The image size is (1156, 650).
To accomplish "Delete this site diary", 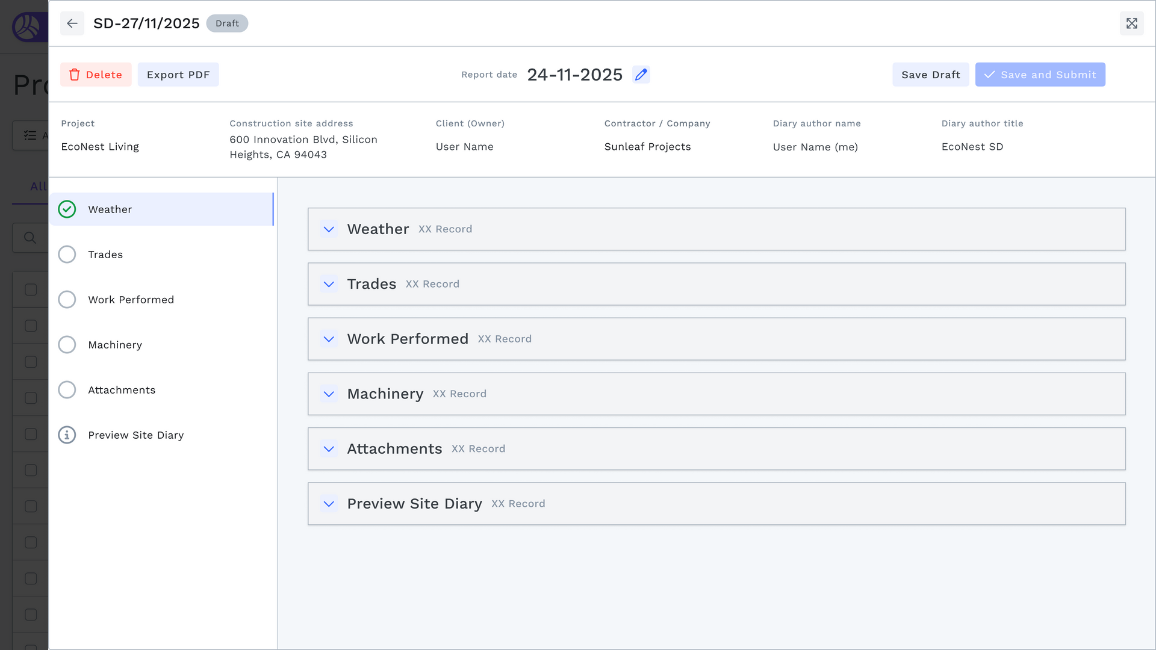I will click(x=96, y=75).
